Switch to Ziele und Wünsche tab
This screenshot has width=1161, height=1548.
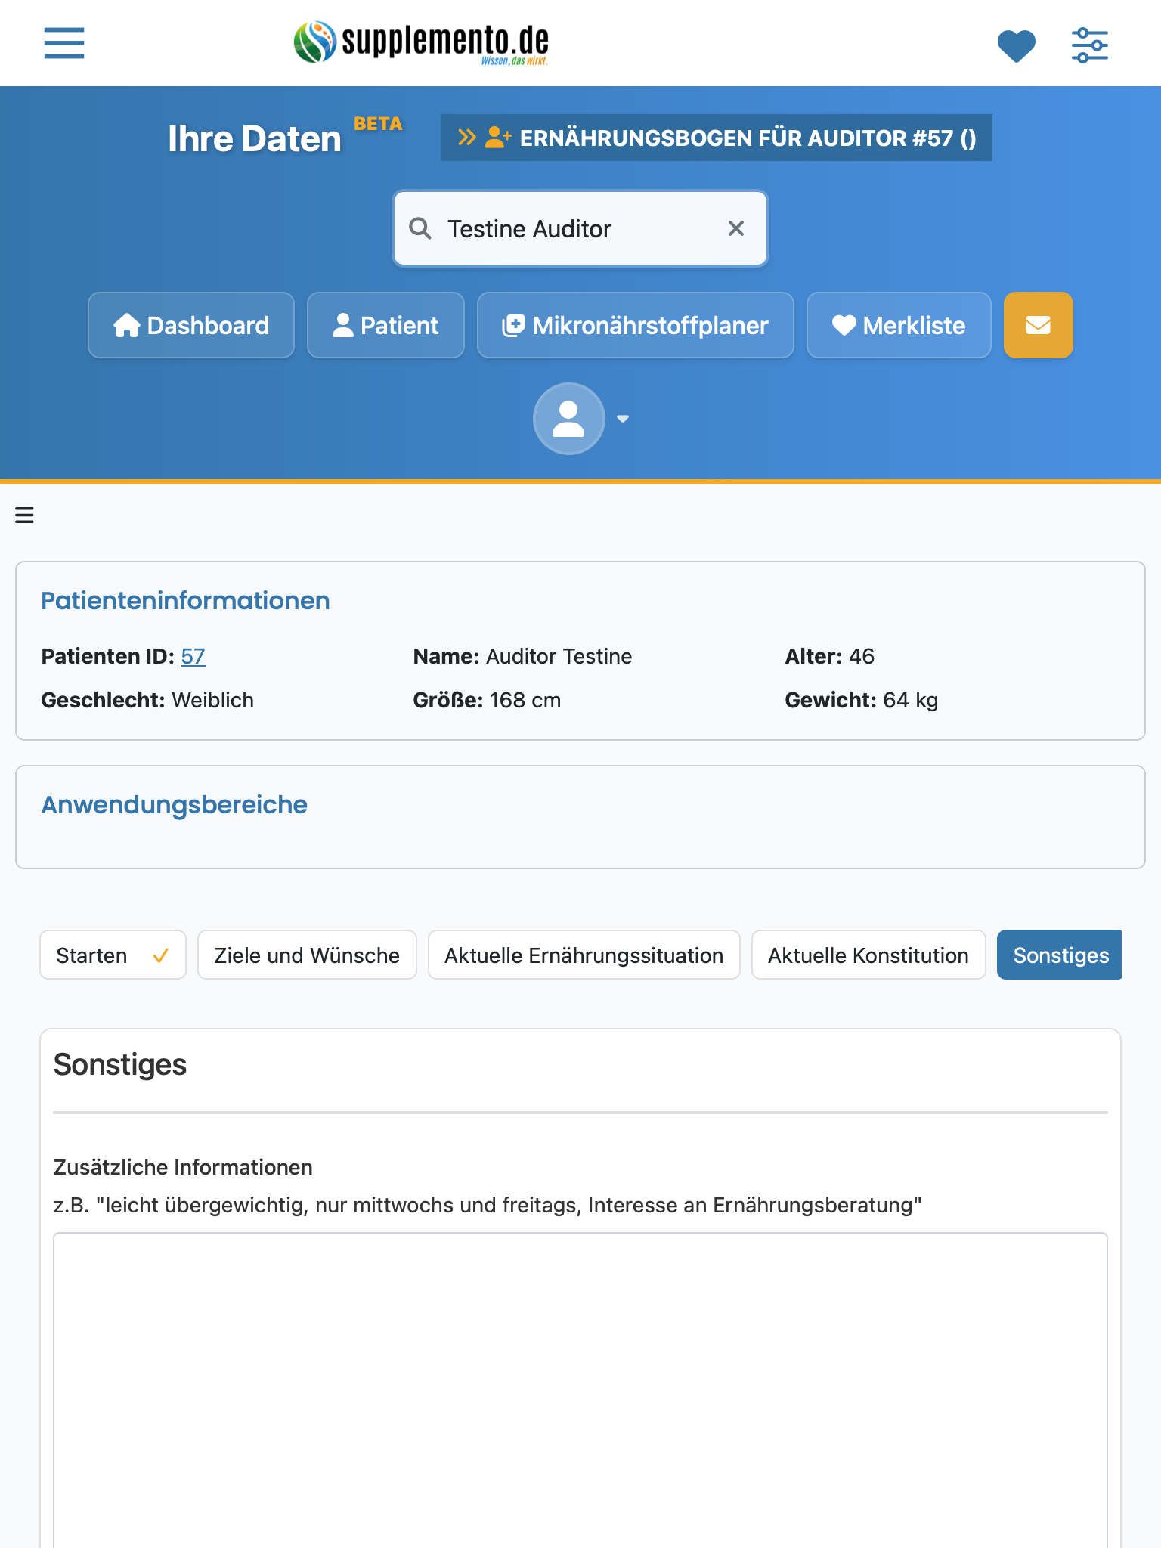307,955
